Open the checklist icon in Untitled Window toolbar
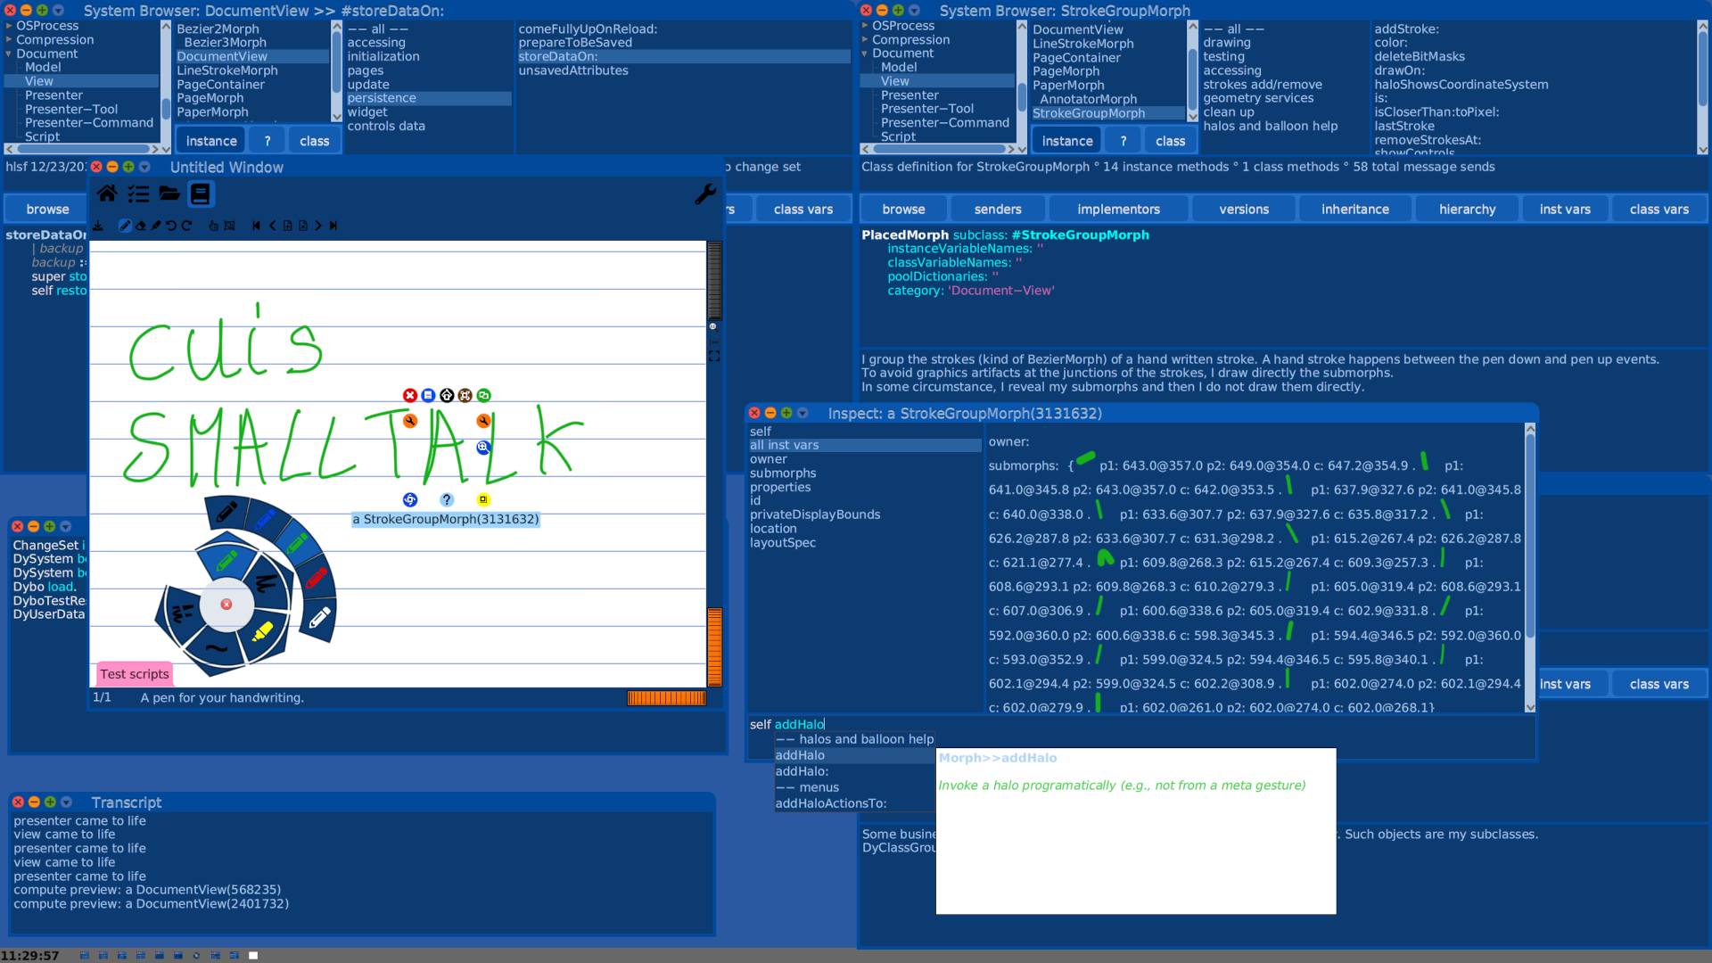The image size is (1712, 963). click(x=138, y=193)
